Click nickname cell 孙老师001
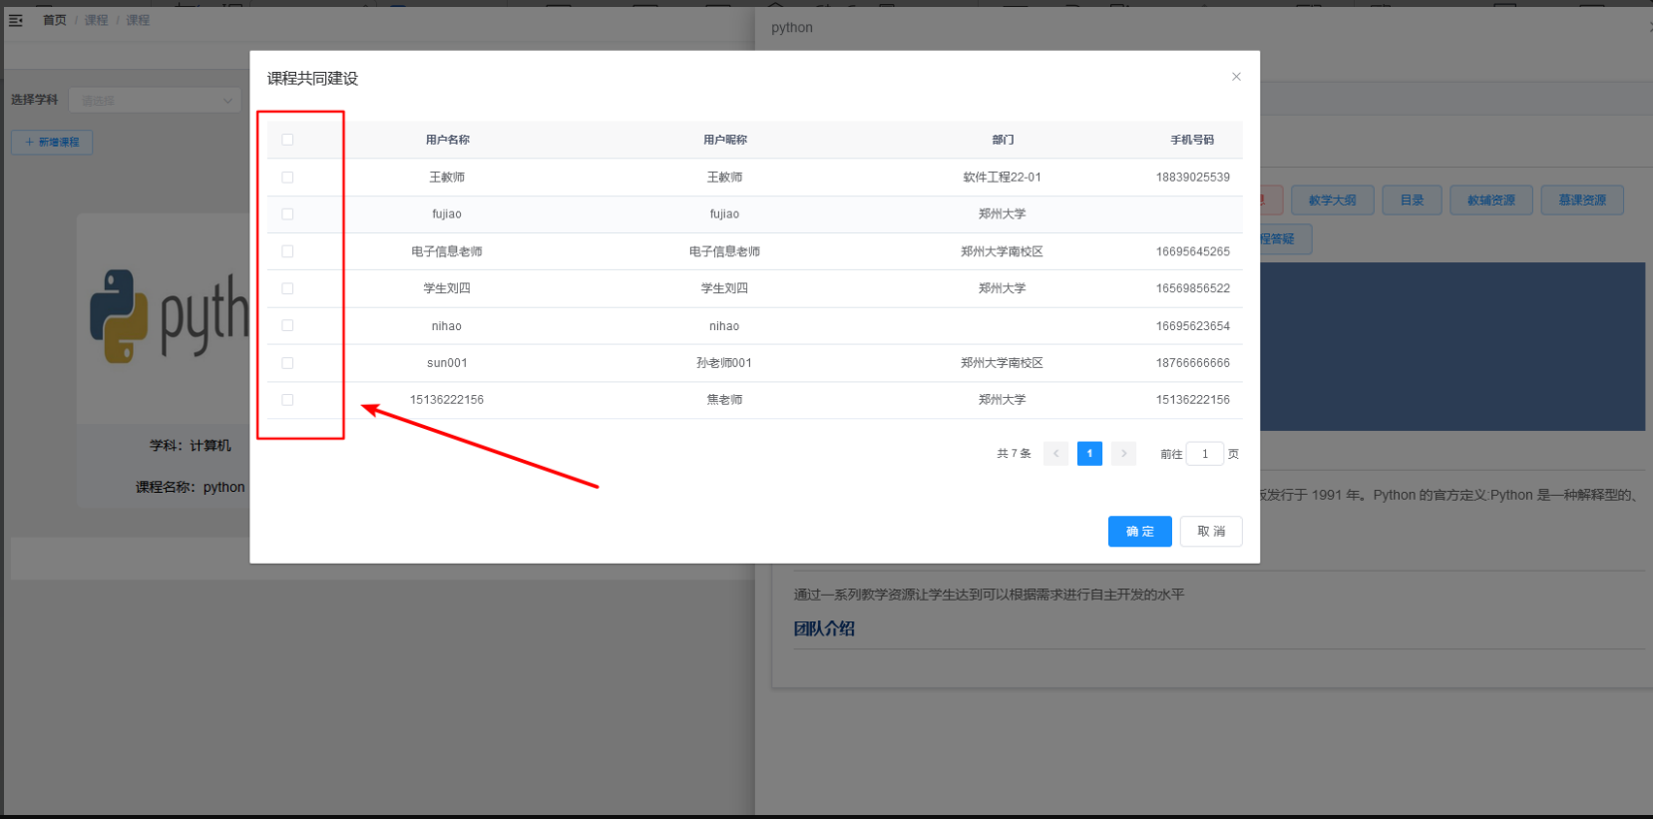This screenshot has height=819, width=1653. pyautogui.click(x=724, y=363)
